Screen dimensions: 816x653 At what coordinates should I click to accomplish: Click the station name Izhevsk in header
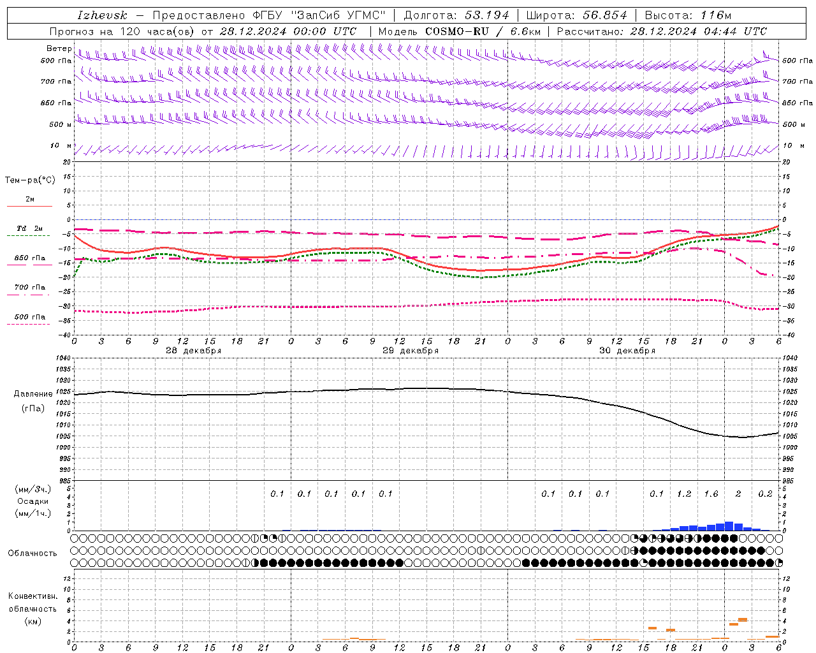click(x=102, y=15)
